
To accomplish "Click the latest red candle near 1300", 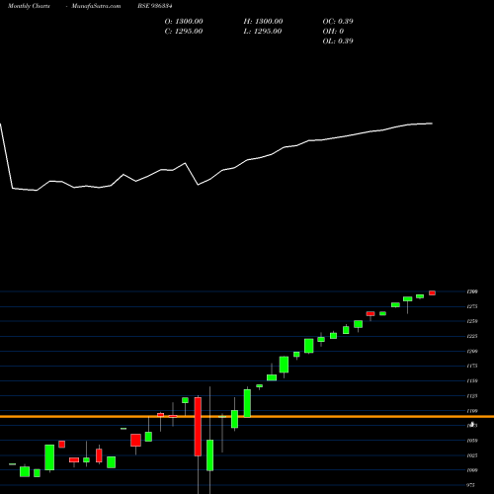I will 432,293.
